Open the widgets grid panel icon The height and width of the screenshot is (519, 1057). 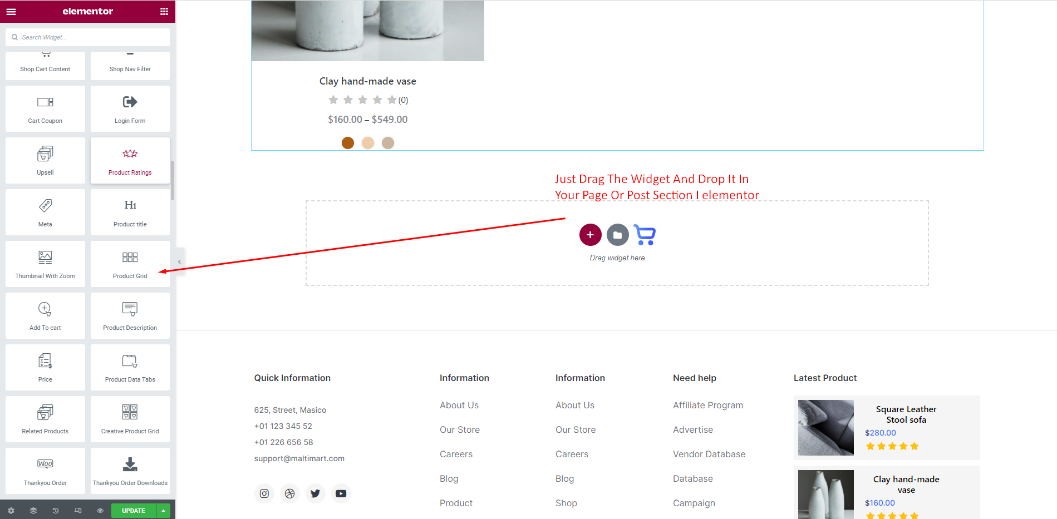tap(164, 11)
